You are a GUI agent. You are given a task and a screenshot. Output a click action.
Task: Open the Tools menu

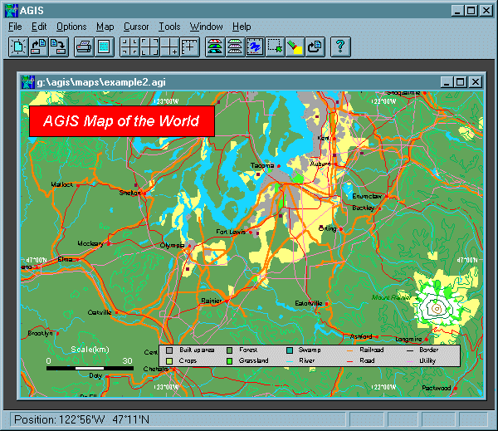point(169,27)
